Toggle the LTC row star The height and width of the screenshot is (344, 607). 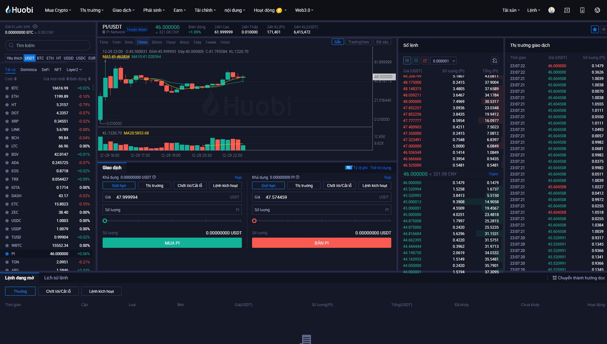pyautogui.click(x=7, y=146)
